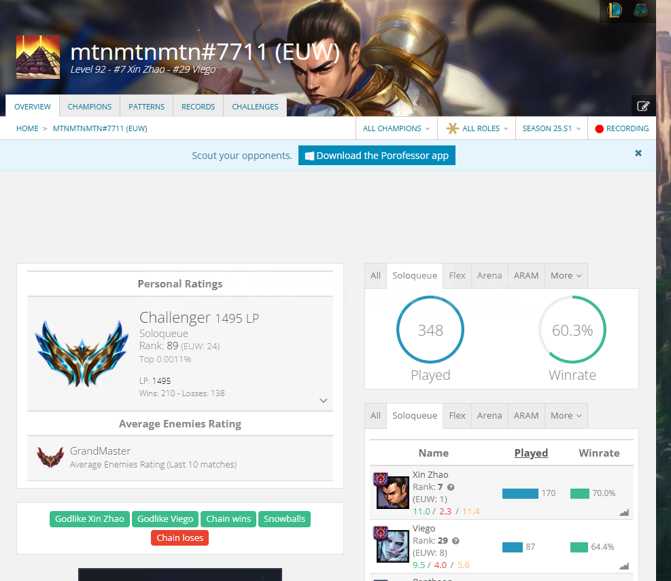This screenshot has height=581, width=671.
Task: Click Xin Zhao's green 70.0% winrate bar
Action: pos(580,493)
